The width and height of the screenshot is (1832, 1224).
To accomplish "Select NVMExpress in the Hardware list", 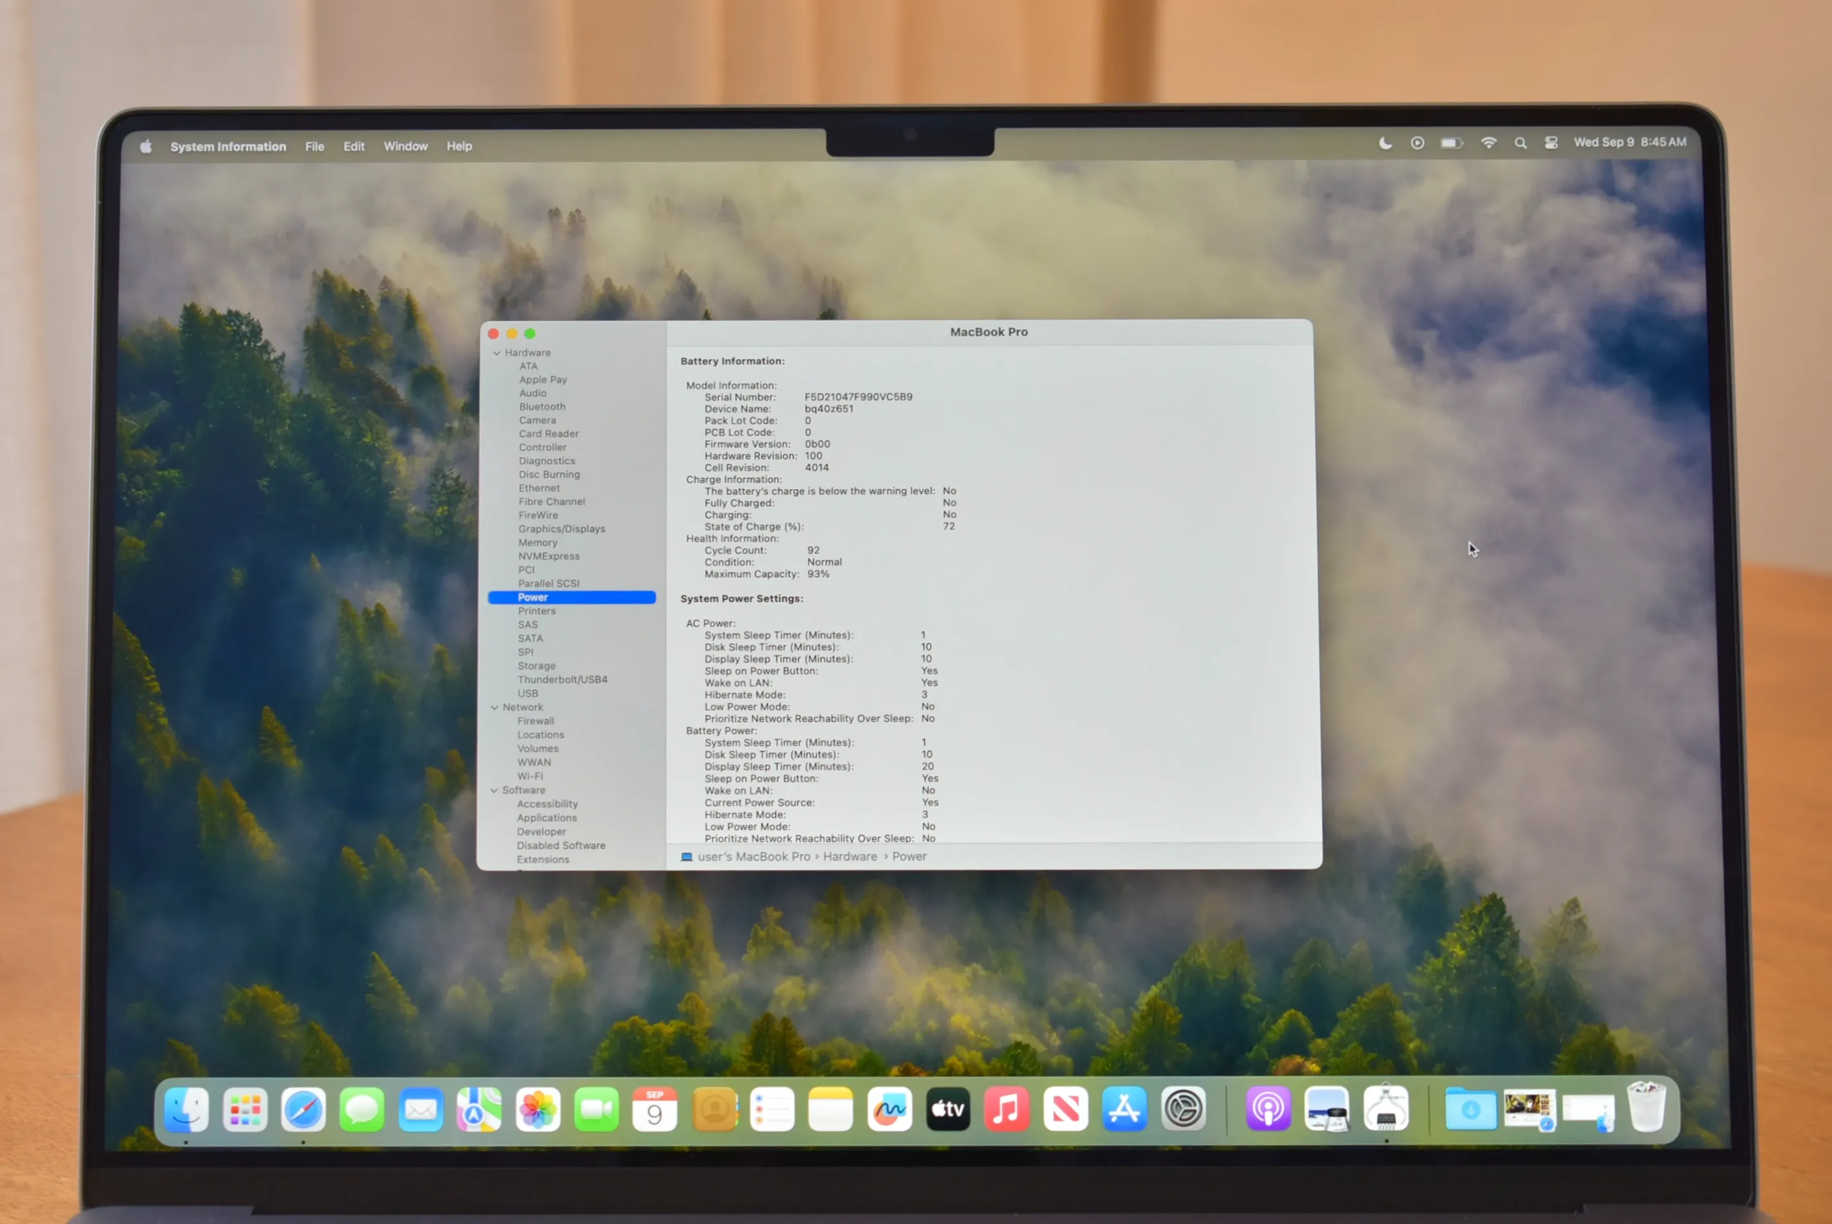I will tap(549, 556).
